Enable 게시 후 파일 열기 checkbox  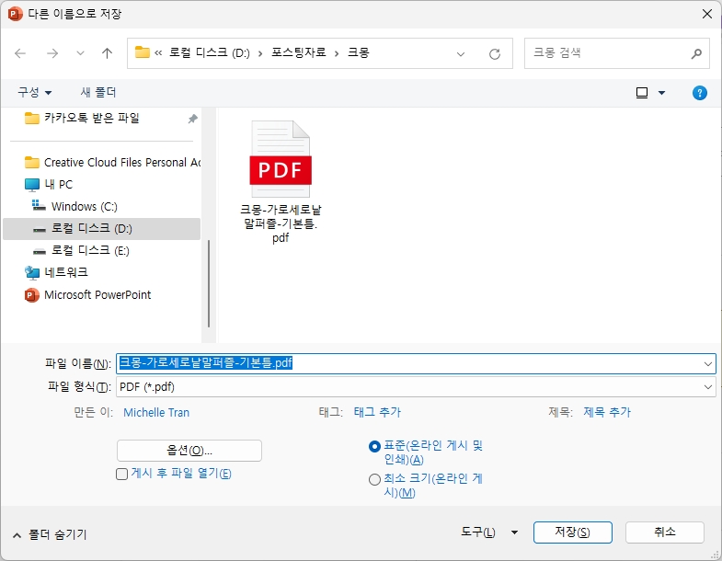click(122, 474)
